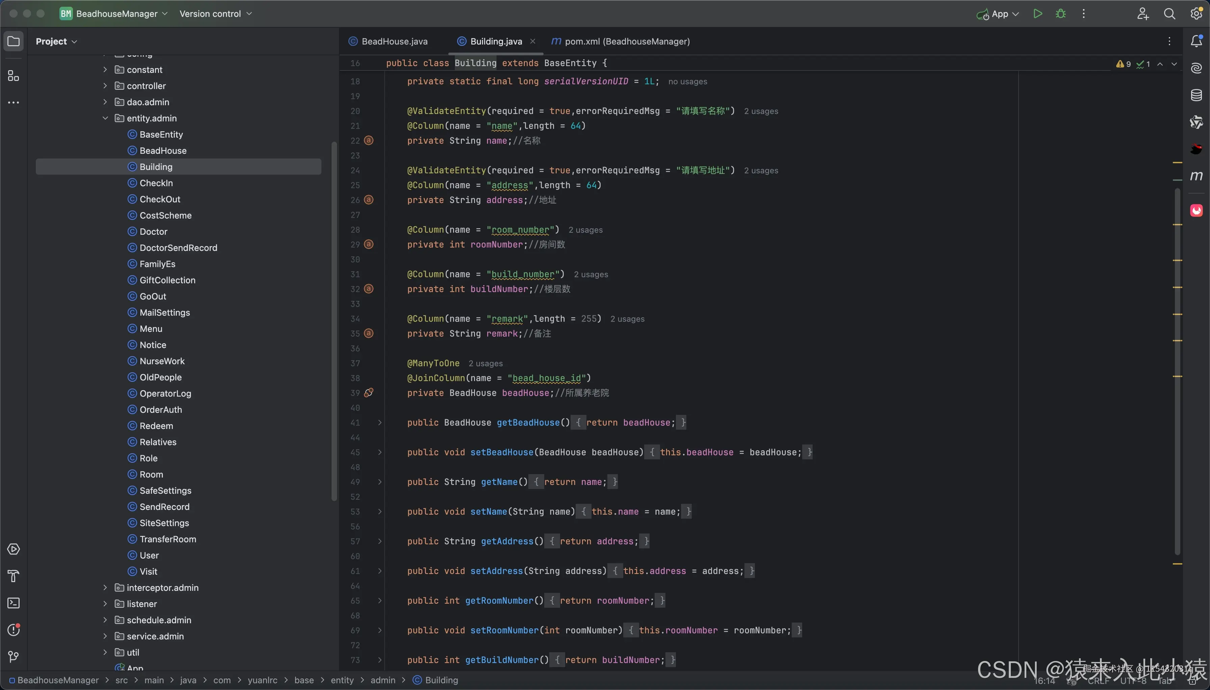Expand the controller folder

coord(105,86)
